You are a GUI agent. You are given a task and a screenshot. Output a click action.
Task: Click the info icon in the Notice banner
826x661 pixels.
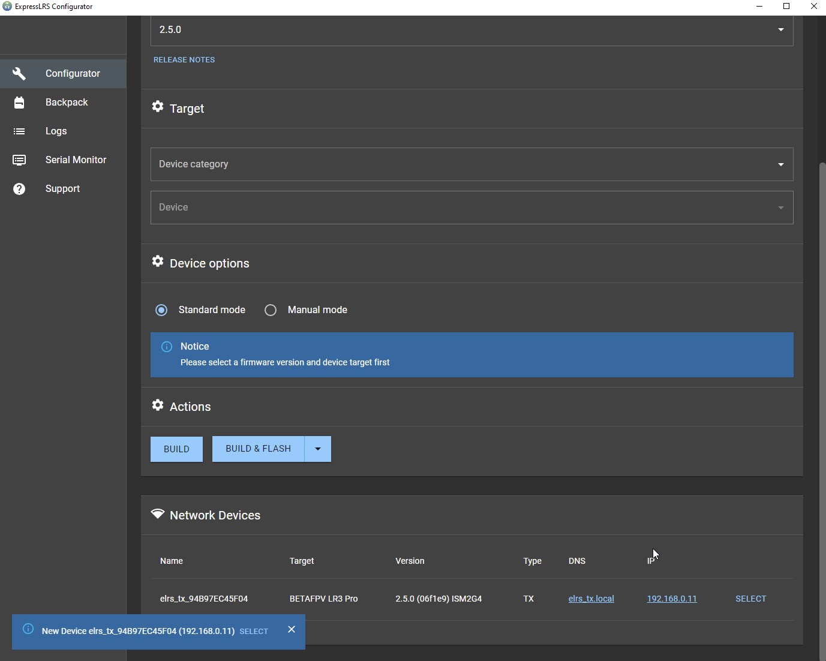coord(167,347)
